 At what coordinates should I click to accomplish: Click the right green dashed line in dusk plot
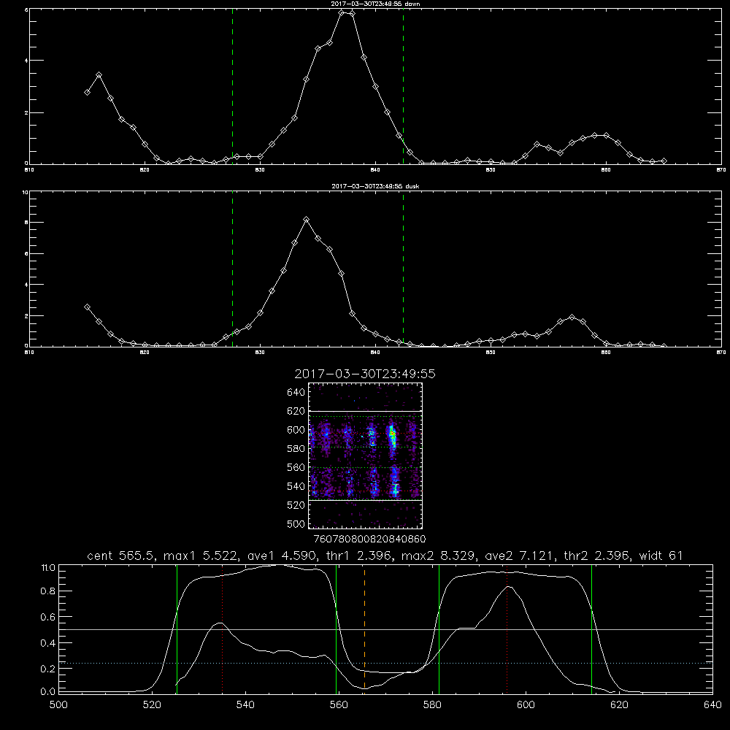[x=403, y=269]
